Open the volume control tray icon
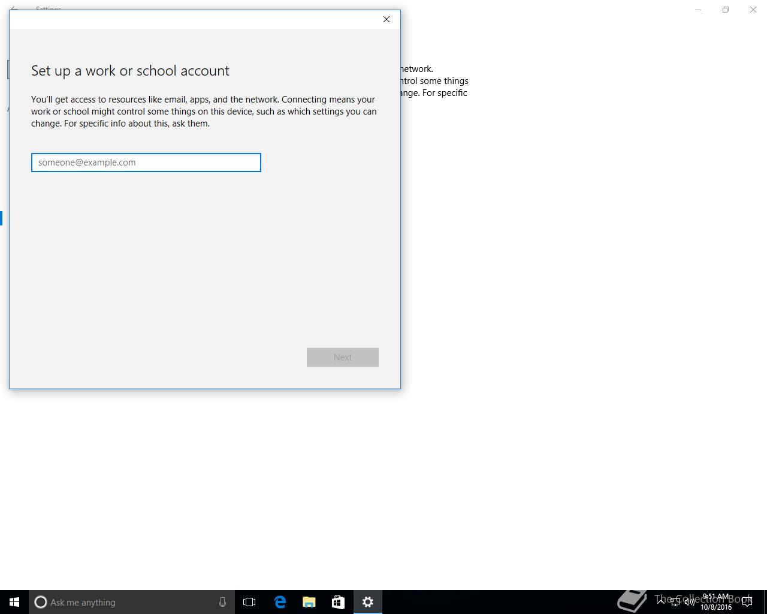767x614 pixels. click(x=690, y=602)
